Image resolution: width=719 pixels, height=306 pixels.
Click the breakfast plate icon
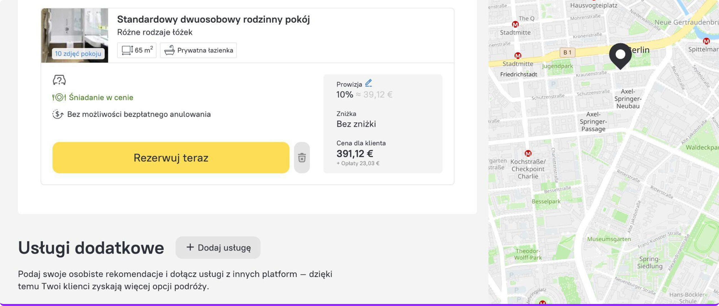59,98
